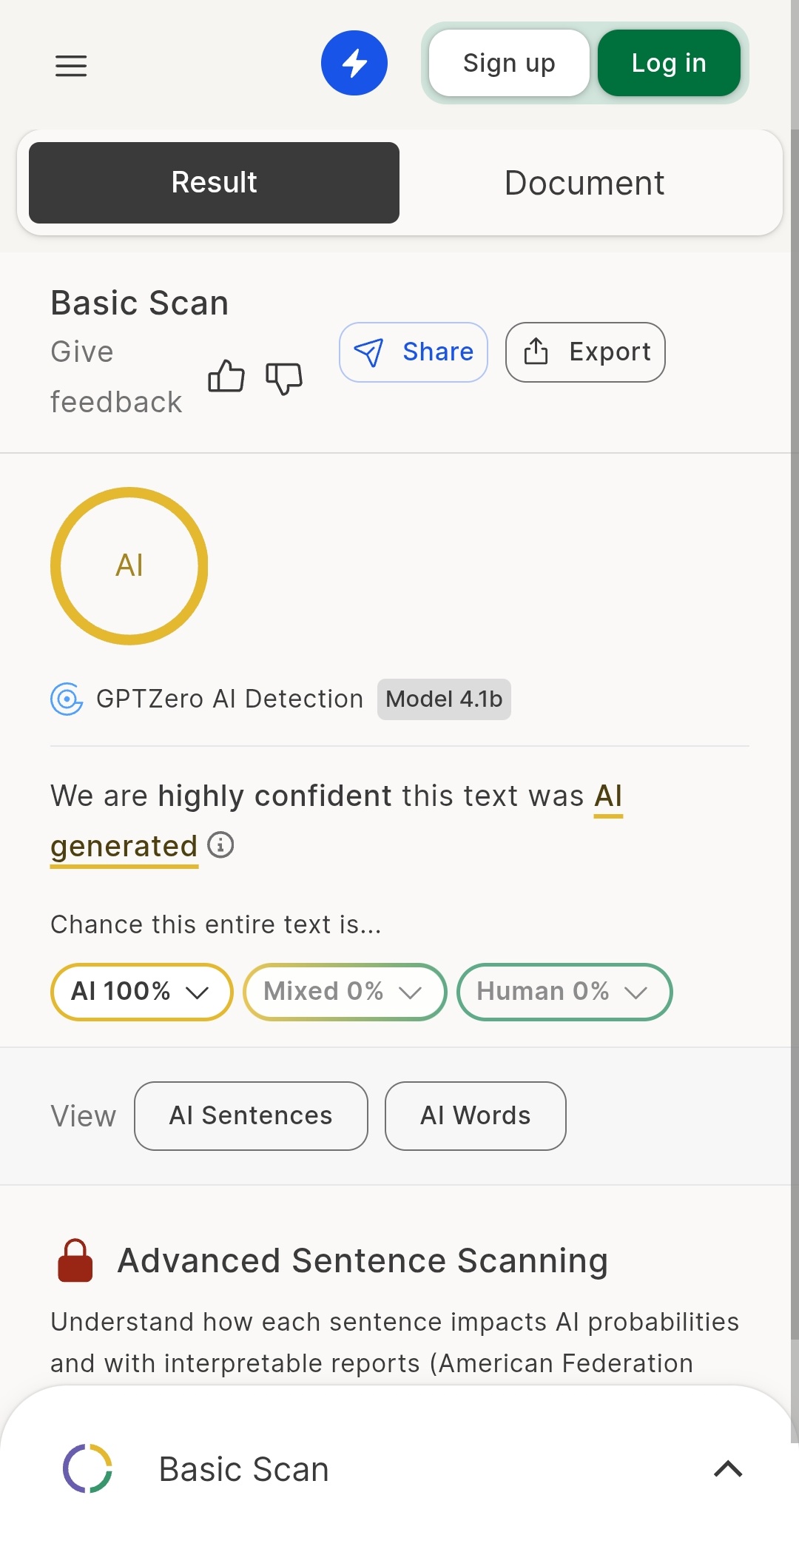
Task: Expand the AI 100% dropdown
Action: [141, 992]
